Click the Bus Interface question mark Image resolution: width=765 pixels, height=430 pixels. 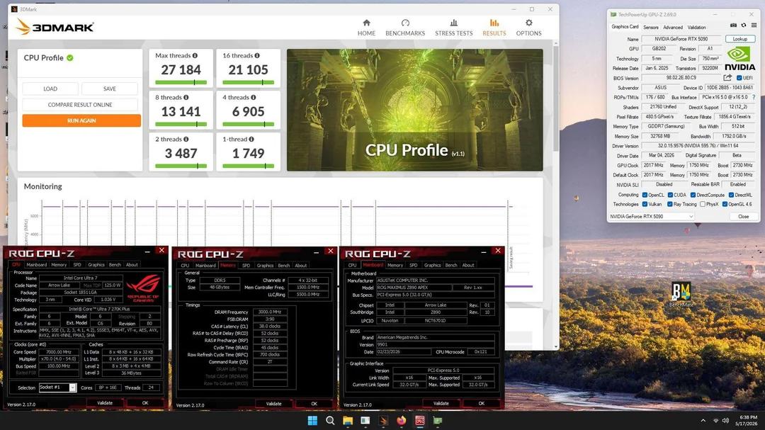point(754,97)
